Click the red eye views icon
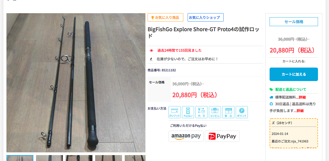329x161 pixels. [x=151, y=51]
